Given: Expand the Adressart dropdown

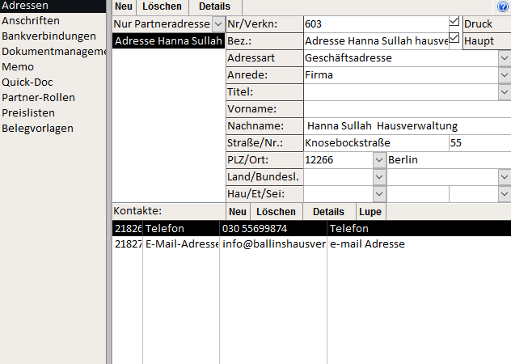Looking at the screenshot, I should coord(504,58).
